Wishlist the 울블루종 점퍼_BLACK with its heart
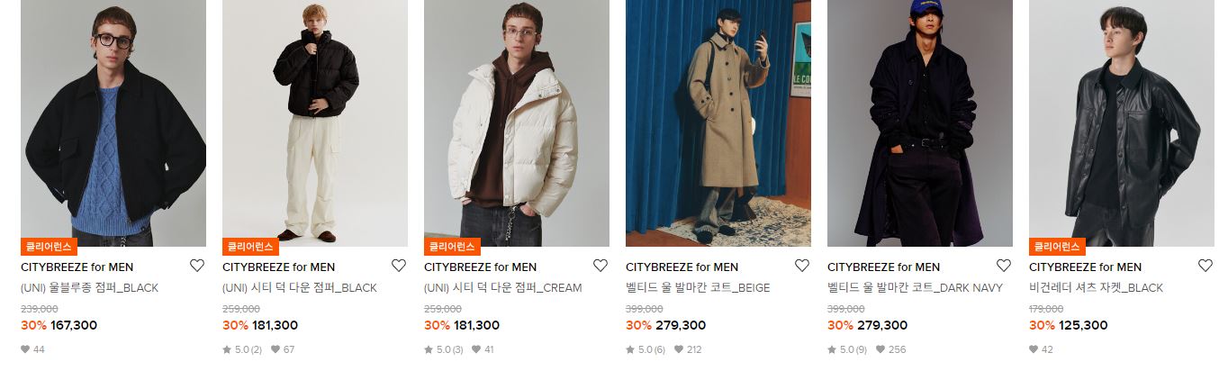 197,266
